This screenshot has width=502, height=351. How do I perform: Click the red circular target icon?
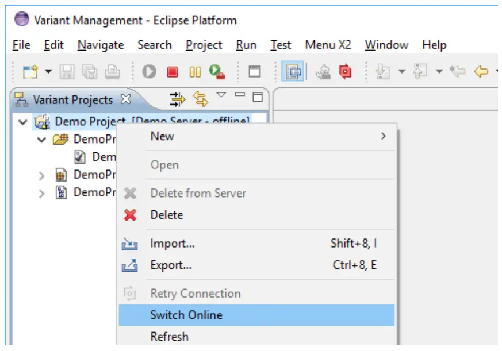pyautogui.click(x=345, y=71)
